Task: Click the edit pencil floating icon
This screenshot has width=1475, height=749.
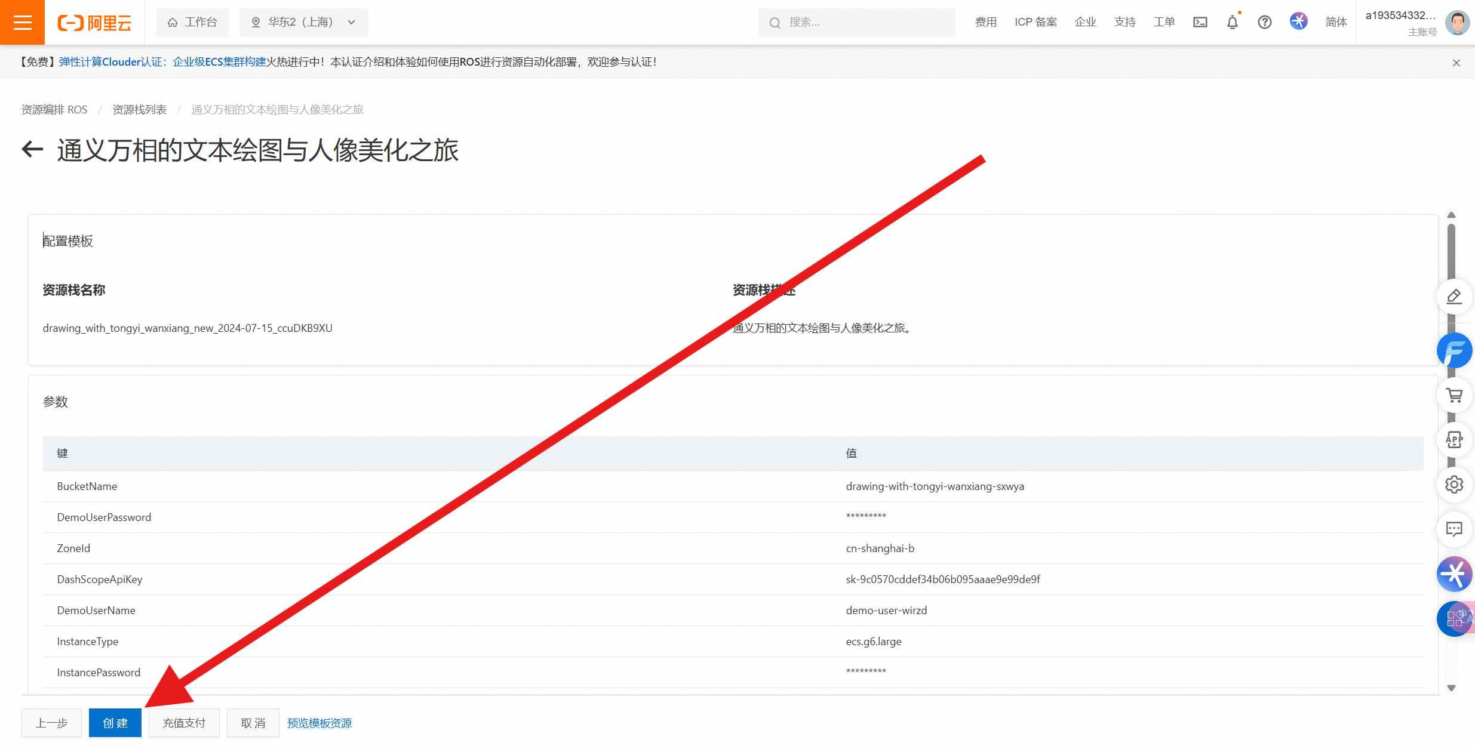Action: pos(1454,297)
